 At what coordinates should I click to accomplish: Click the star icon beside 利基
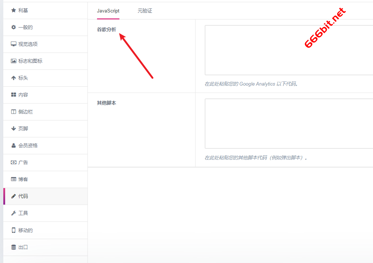pyautogui.click(x=14, y=10)
